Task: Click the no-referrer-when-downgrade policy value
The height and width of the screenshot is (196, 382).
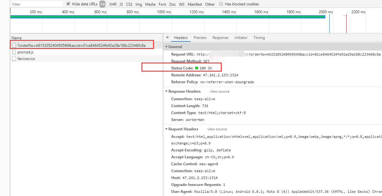Action: (x=227, y=82)
